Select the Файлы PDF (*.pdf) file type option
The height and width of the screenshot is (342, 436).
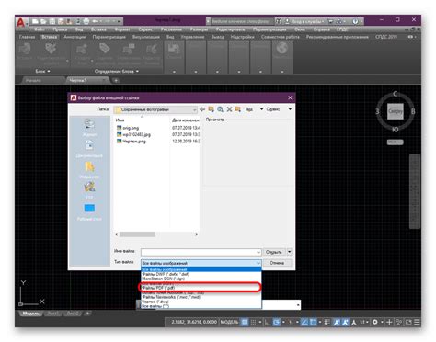201,288
